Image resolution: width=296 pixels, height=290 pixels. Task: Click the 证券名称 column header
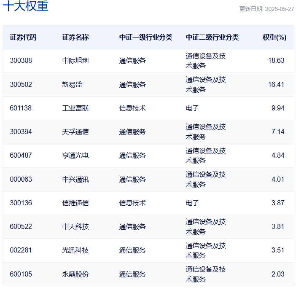click(75, 37)
